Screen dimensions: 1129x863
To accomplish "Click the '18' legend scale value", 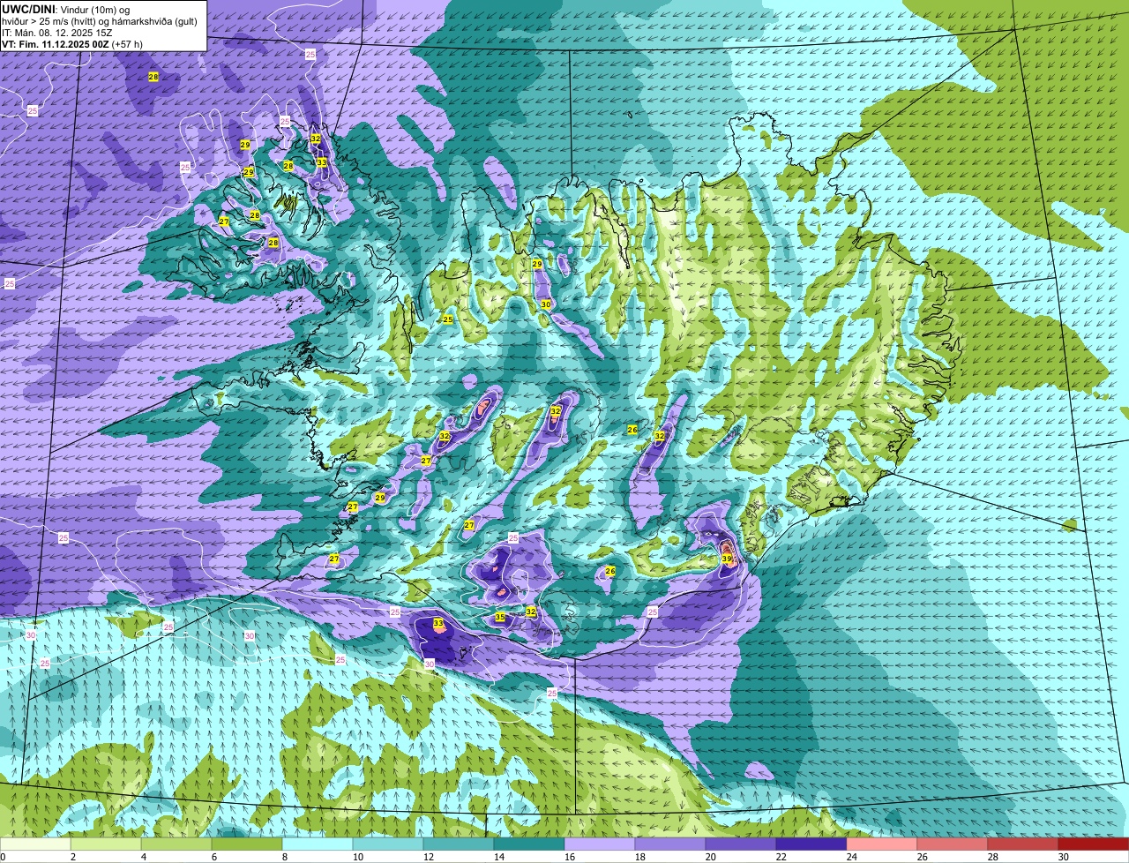I will click(x=639, y=857).
